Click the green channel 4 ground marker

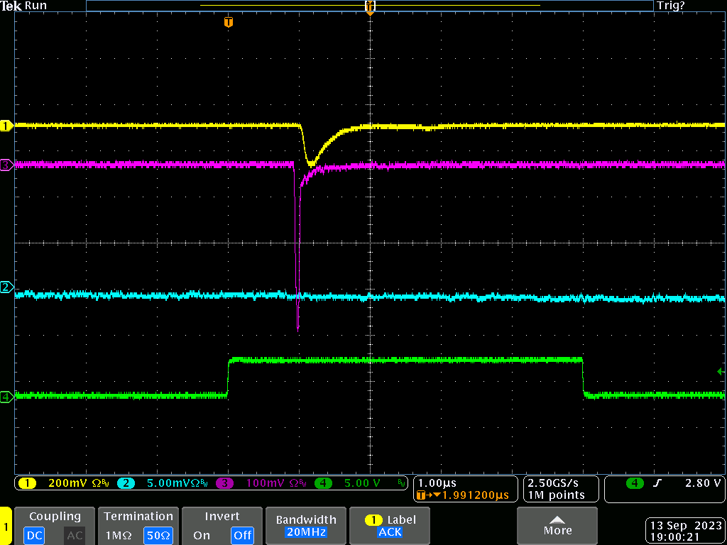pos(6,397)
